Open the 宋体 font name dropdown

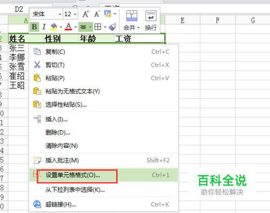(60, 14)
